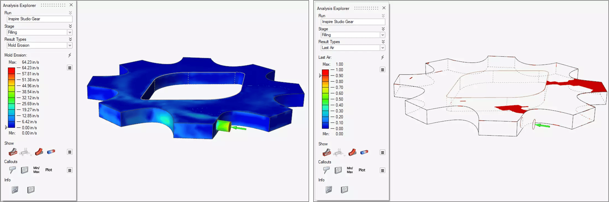Collapse Stage section chevron in Mold Erosion panel
The height and width of the screenshot is (202, 609).
[x=70, y=26]
